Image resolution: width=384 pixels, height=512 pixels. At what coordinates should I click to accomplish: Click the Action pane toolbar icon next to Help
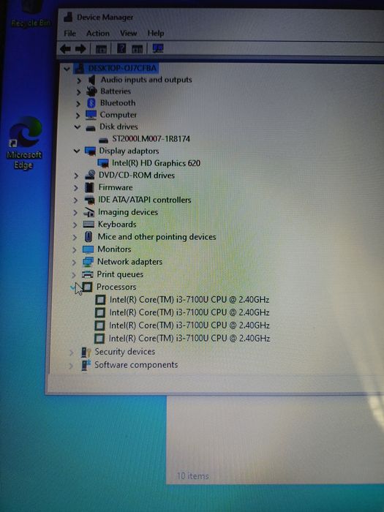click(x=138, y=49)
